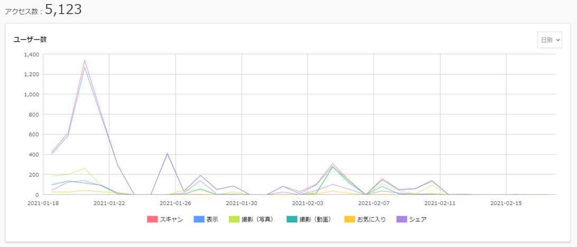
Task: Toggle the シェア series label
Action: (x=417, y=220)
